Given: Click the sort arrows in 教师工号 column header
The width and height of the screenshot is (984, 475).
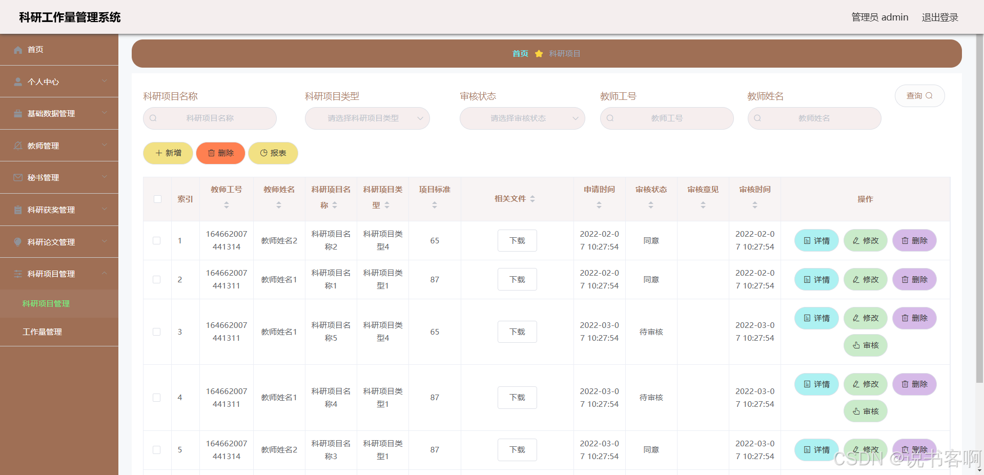Looking at the screenshot, I should pos(227,205).
